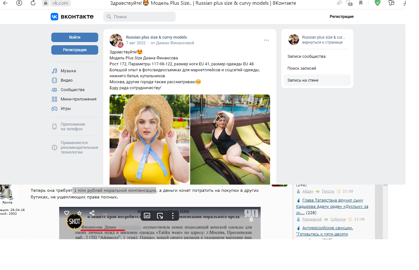Click the VK search field 'Поиск'
The image size is (419, 270).
point(139,17)
